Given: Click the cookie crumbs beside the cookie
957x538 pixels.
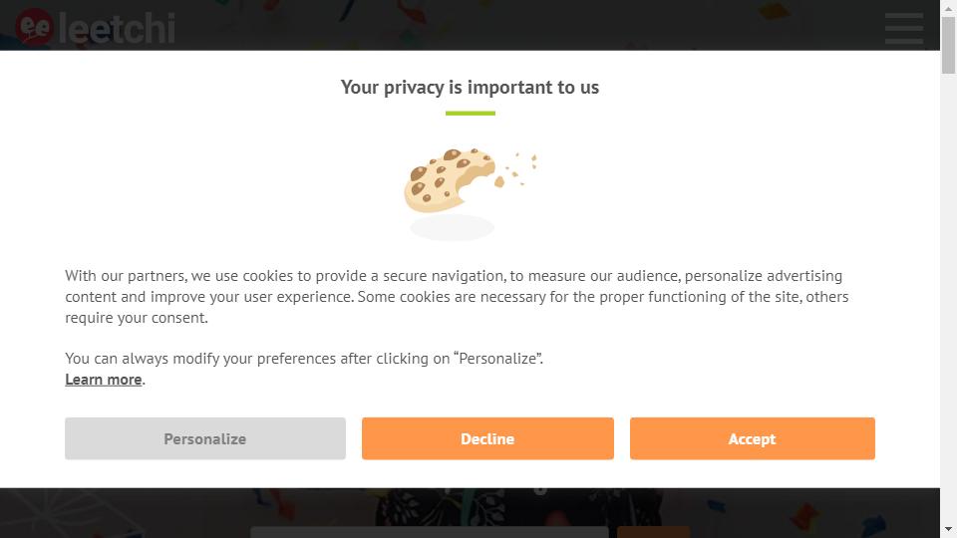Looking at the screenshot, I should pyautogui.click(x=517, y=169).
